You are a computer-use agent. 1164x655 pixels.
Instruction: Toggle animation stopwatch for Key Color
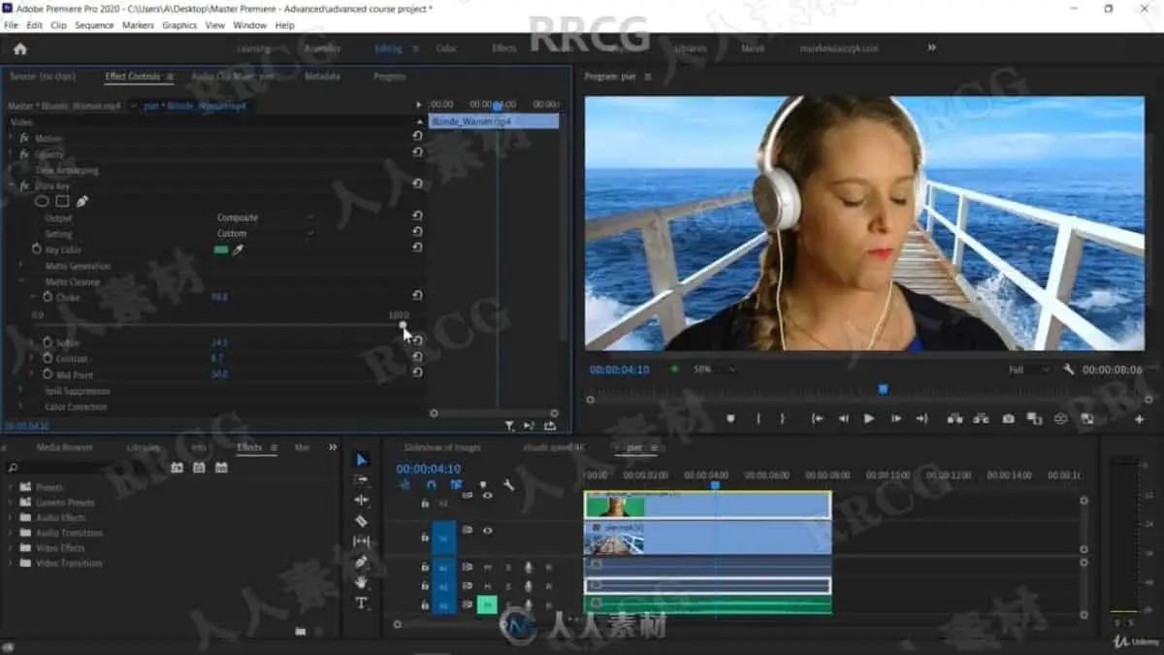tap(37, 249)
